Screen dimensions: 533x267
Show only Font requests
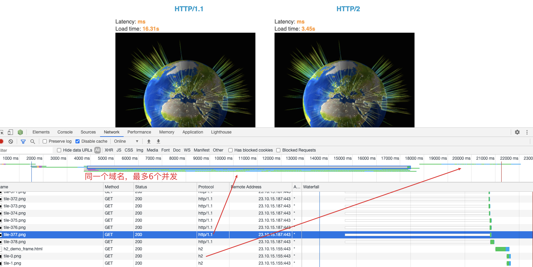[166, 150]
